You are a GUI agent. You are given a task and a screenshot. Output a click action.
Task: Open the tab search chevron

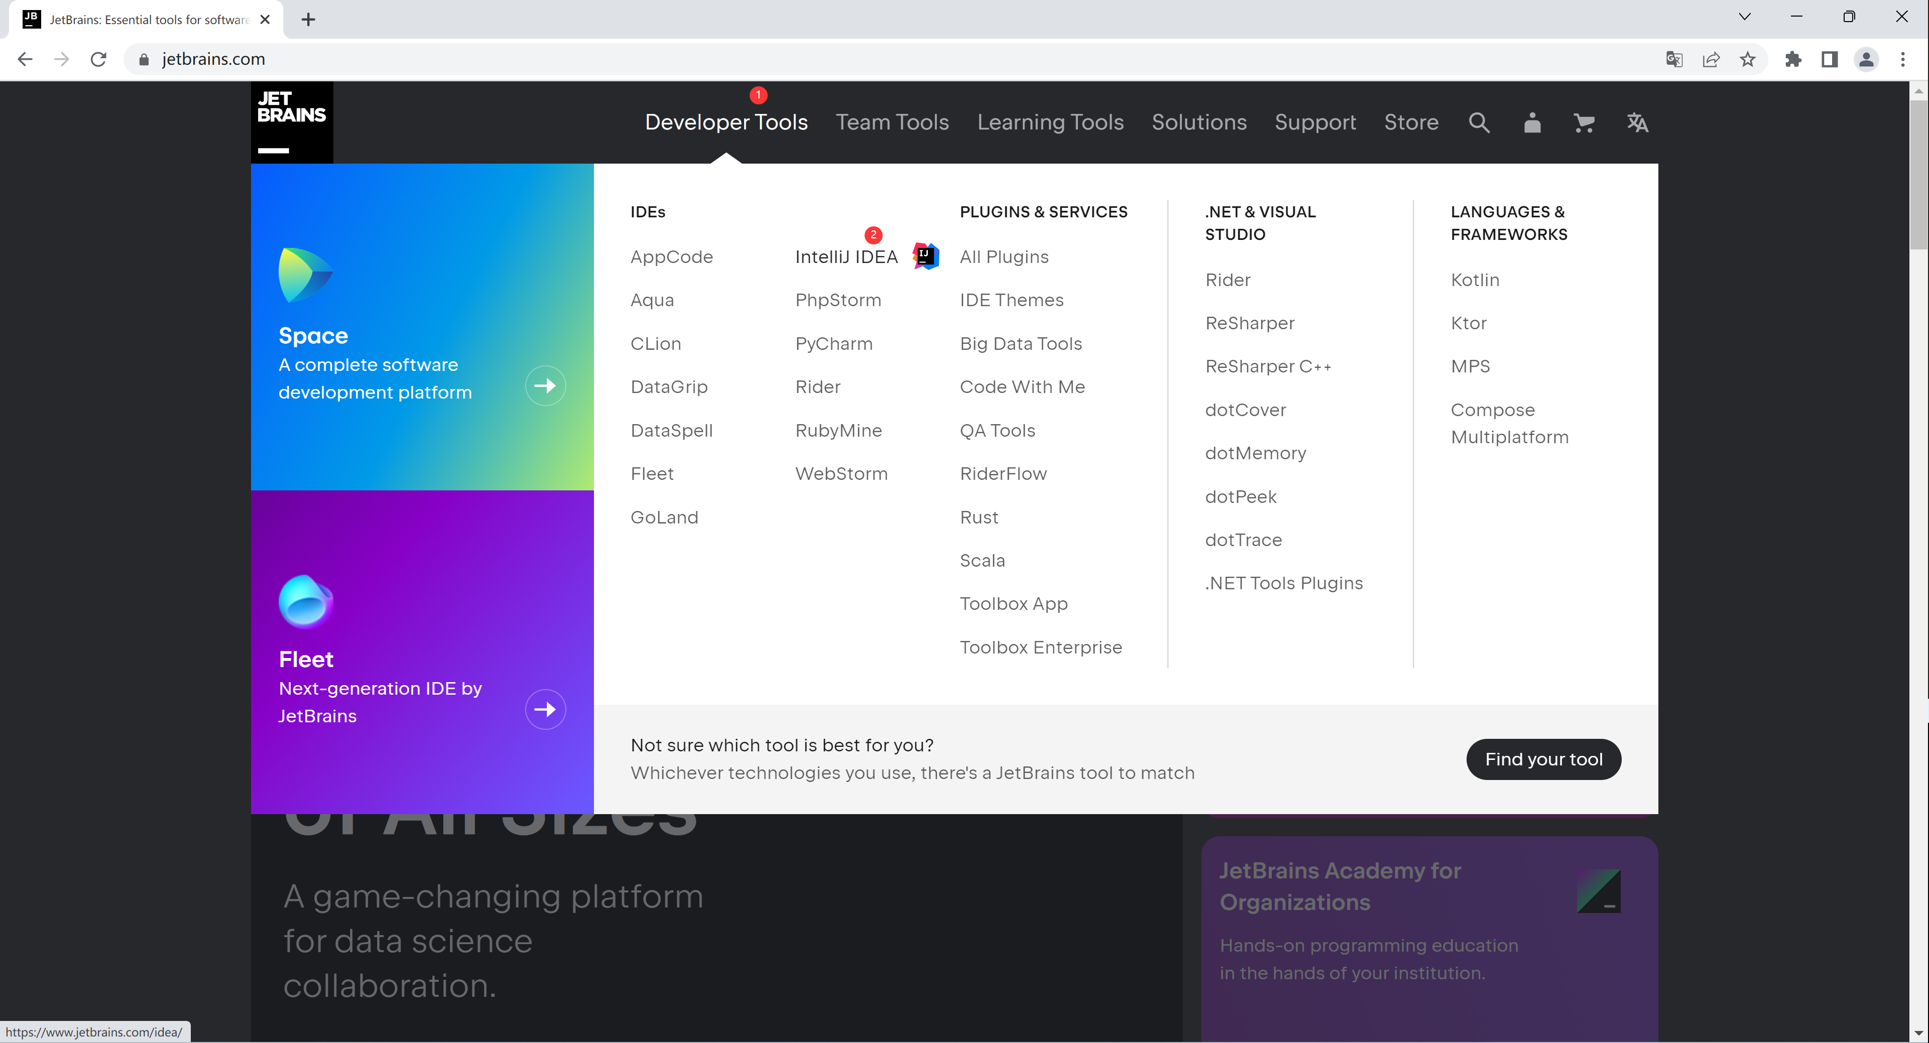(x=1744, y=17)
